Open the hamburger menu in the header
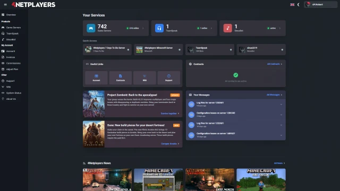This screenshot has width=340, height=191. pos(5,5)
